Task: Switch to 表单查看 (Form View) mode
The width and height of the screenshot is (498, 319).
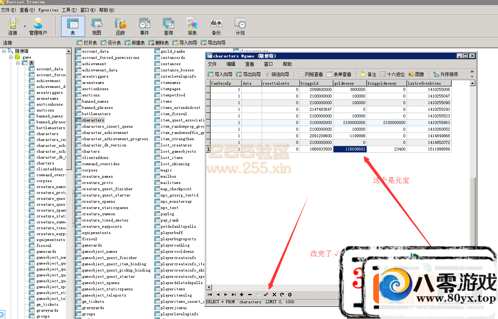Action: [339, 74]
